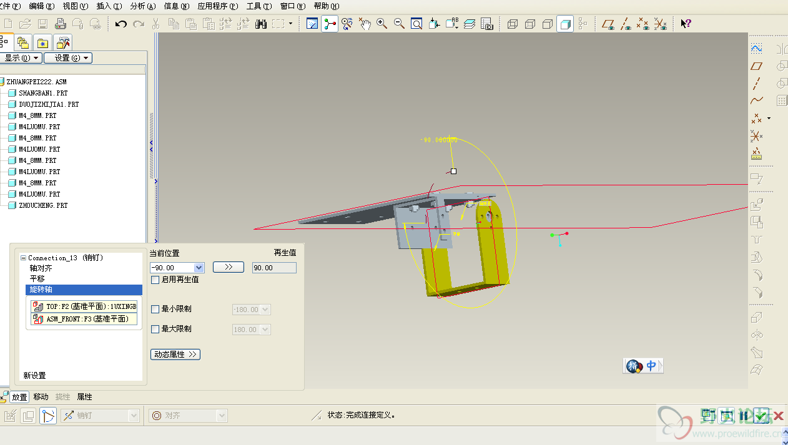Viewport: 788px width, 445px height.
Task: Toggle datum planes display icon
Action: click(608, 24)
